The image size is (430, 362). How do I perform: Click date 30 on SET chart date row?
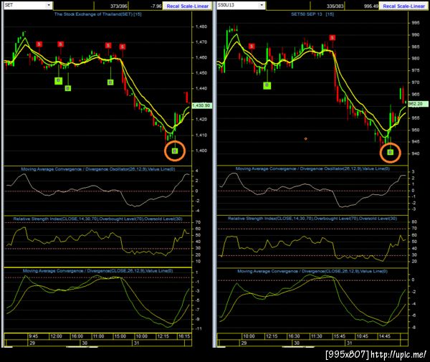pos(85,343)
